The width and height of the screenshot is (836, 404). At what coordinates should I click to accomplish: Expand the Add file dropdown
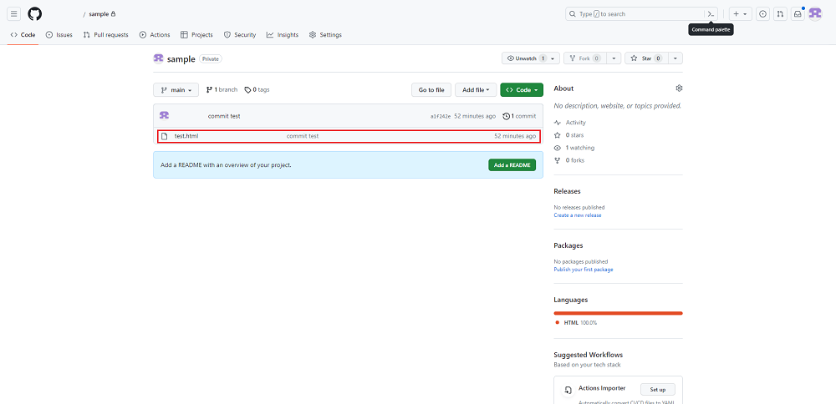[476, 89]
